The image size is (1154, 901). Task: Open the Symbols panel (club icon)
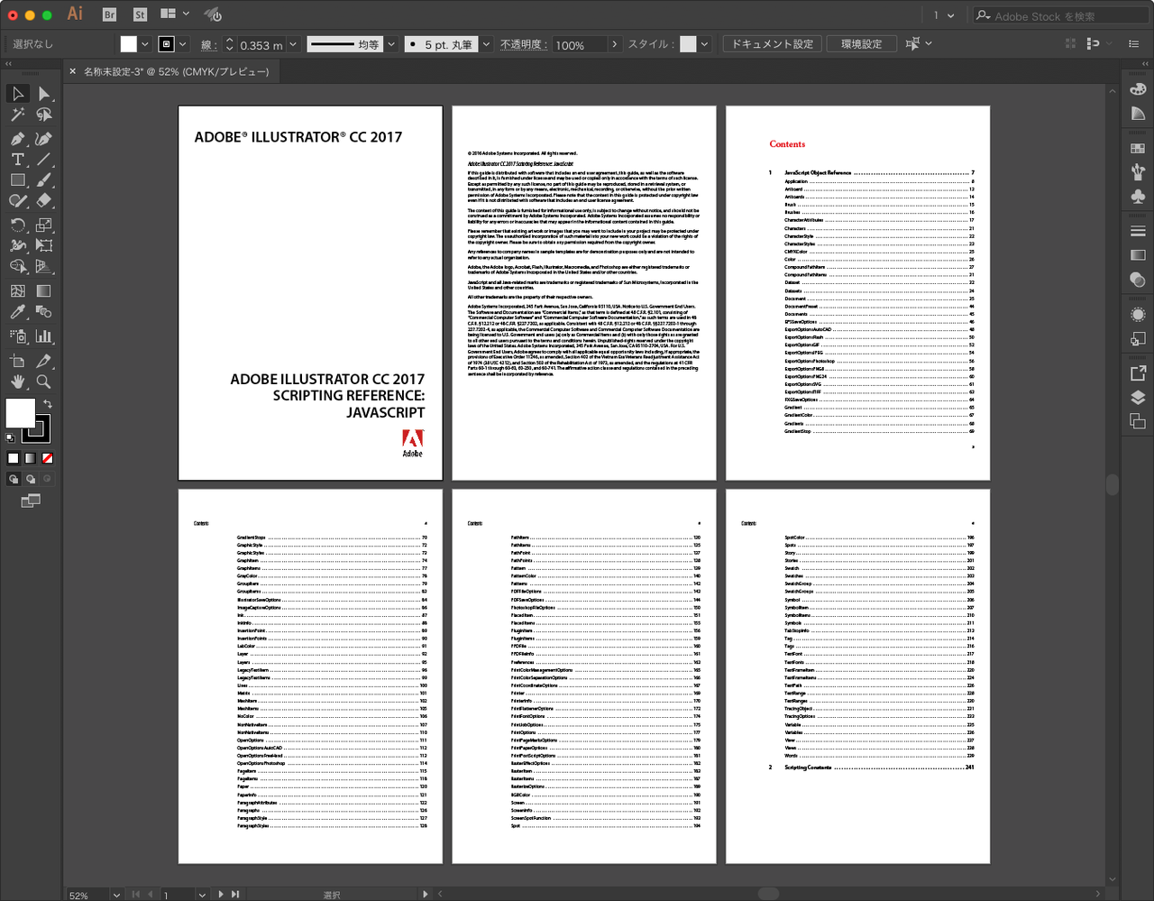click(1138, 196)
